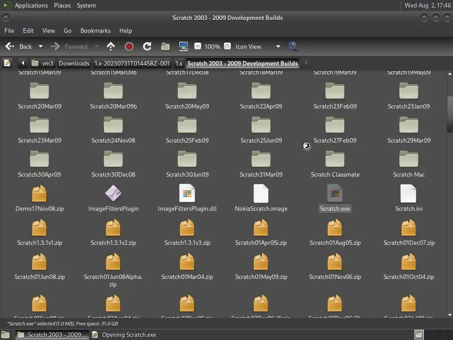Screen dimensions: 453x340
Task: Select the Scratch25Feb09 folder
Action: 187,130
